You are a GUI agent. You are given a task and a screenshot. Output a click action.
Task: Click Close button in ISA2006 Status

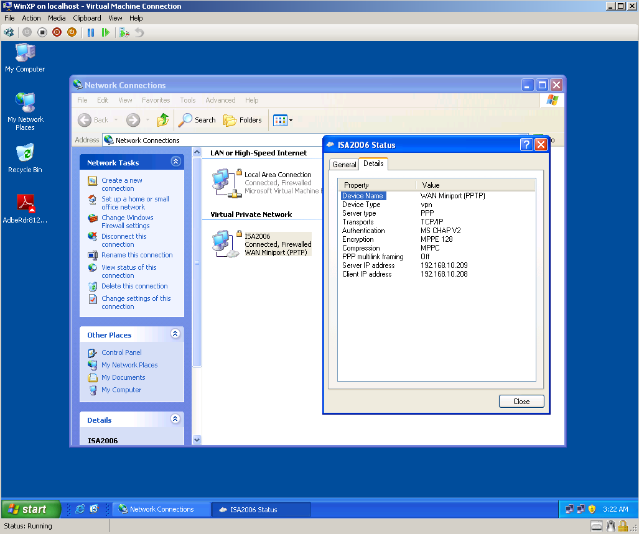(521, 402)
